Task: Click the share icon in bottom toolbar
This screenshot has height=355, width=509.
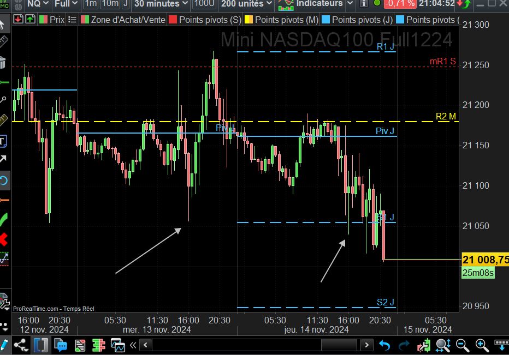Action: (x=21, y=345)
